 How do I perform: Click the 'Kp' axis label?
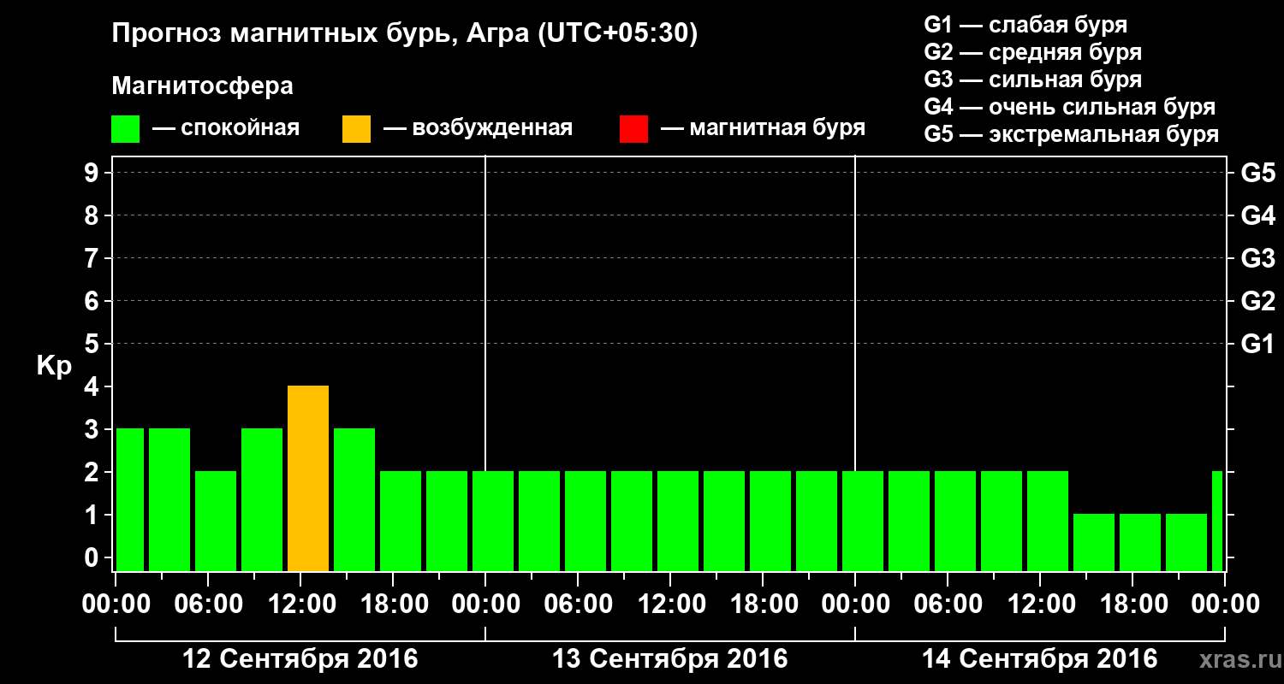tap(54, 366)
